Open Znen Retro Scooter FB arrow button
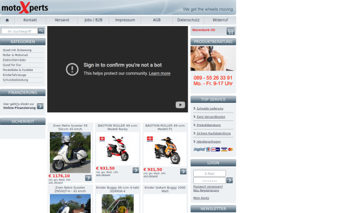340x213 pixels. [x=88, y=178]
